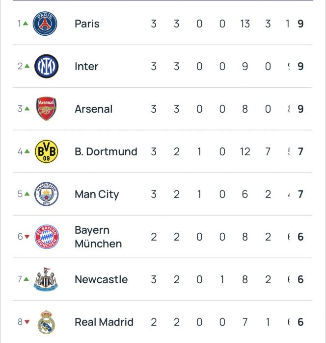This screenshot has height=343, width=326.
Task: Open the Paris team name link
Action: (x=87, y=24)
